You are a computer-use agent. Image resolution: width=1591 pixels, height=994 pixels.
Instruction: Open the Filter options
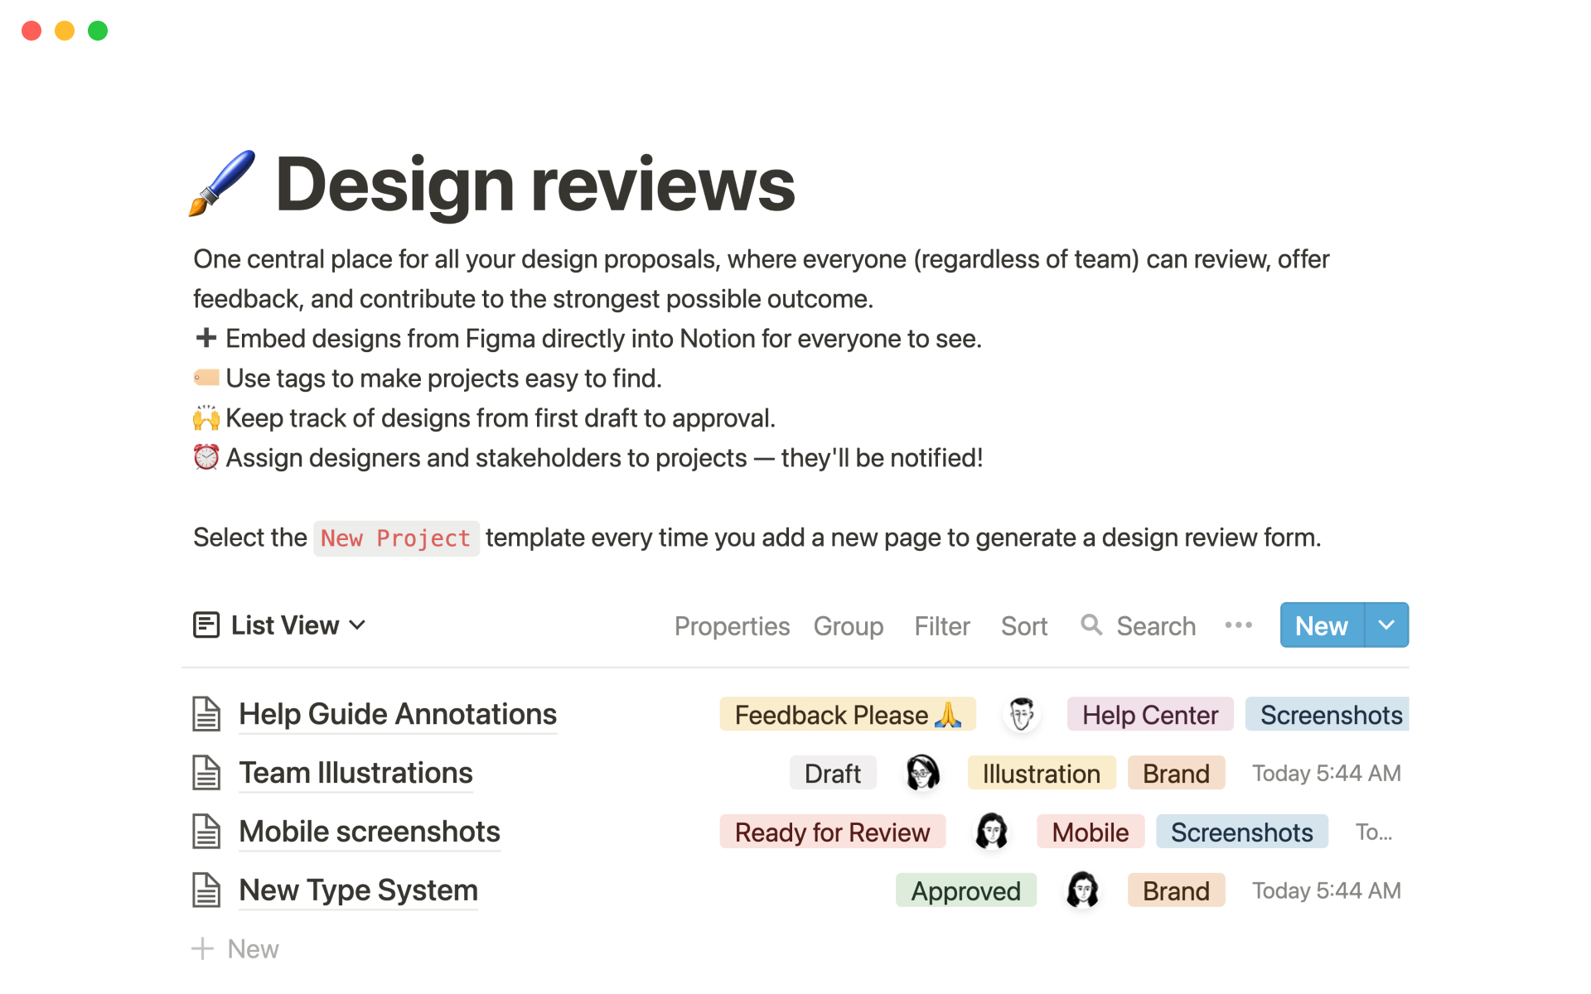[941, 626]
